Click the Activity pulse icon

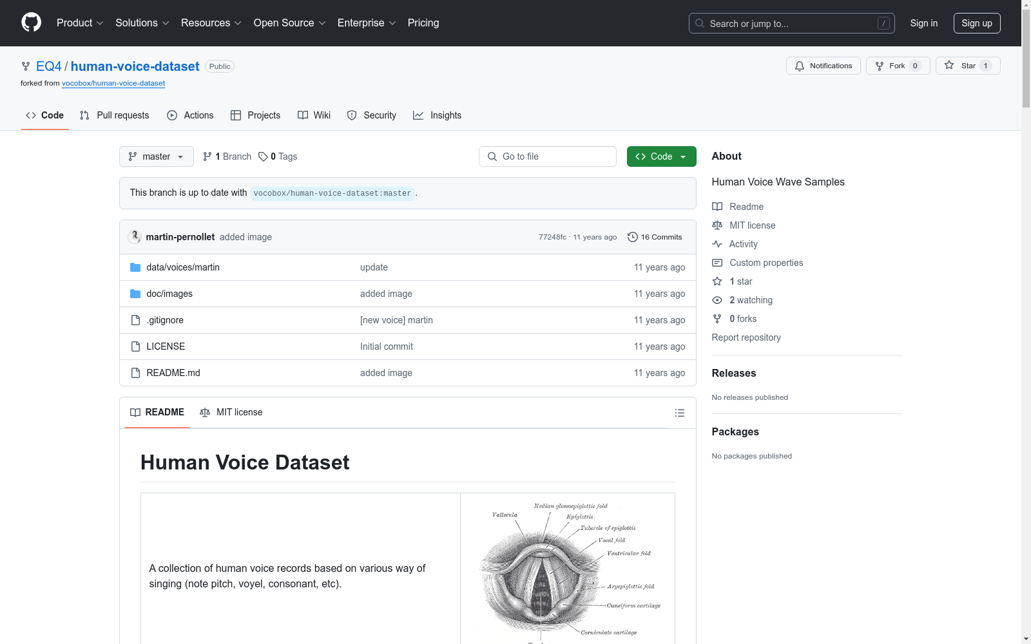(717, 244)
